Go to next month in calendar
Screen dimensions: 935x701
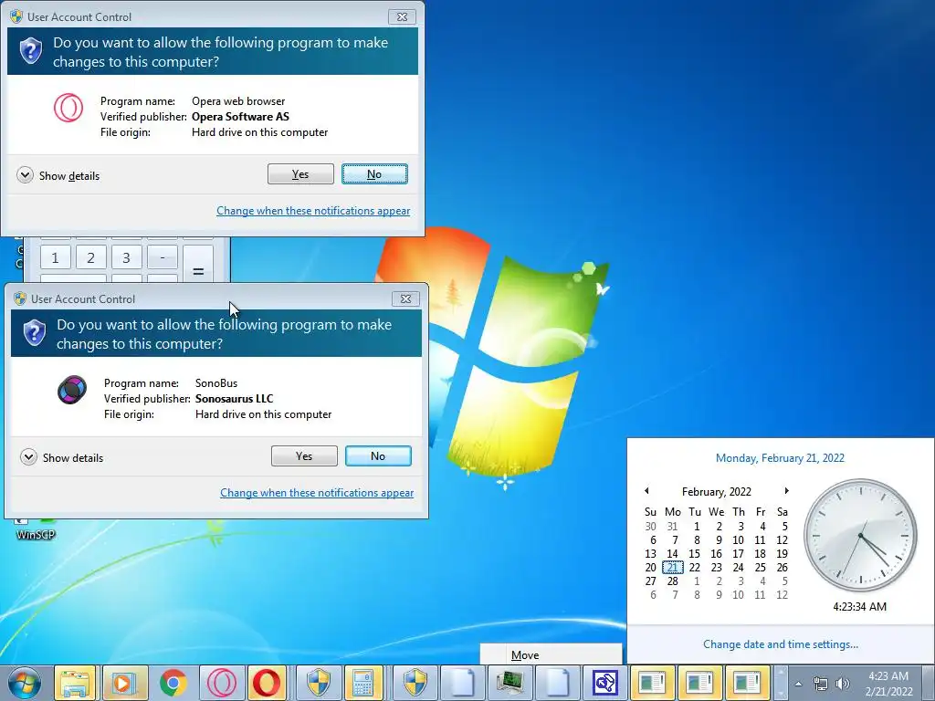click(x=786, y=491)
